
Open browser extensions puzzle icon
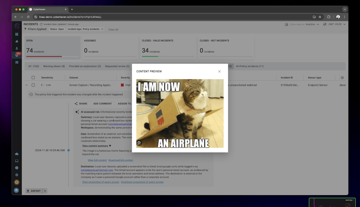click(329, 17)
